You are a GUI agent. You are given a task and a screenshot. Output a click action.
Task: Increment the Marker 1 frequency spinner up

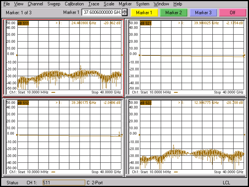(x=124, y=11)
